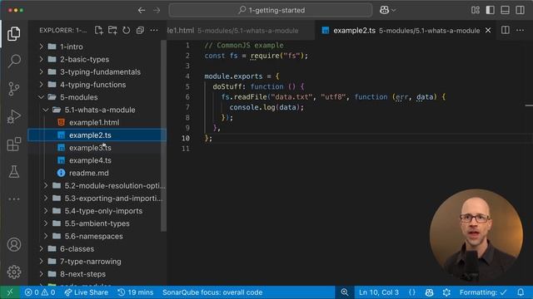This screenshot has width=533, height=299.
Task: Refresh the Explorer tree
Action: [127, 30]
